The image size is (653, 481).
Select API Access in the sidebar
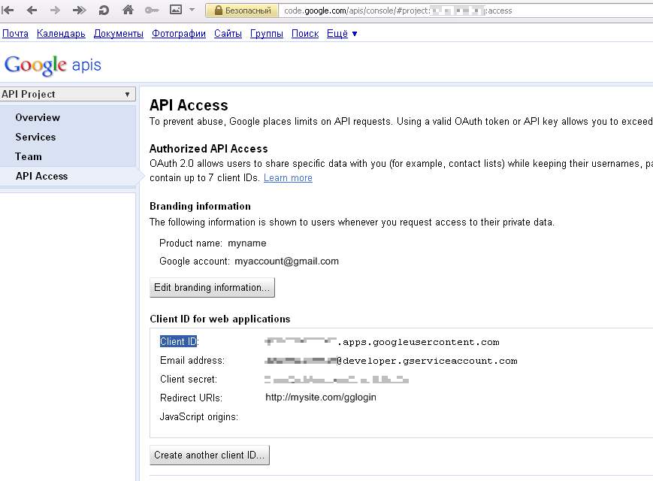(41, 176)
